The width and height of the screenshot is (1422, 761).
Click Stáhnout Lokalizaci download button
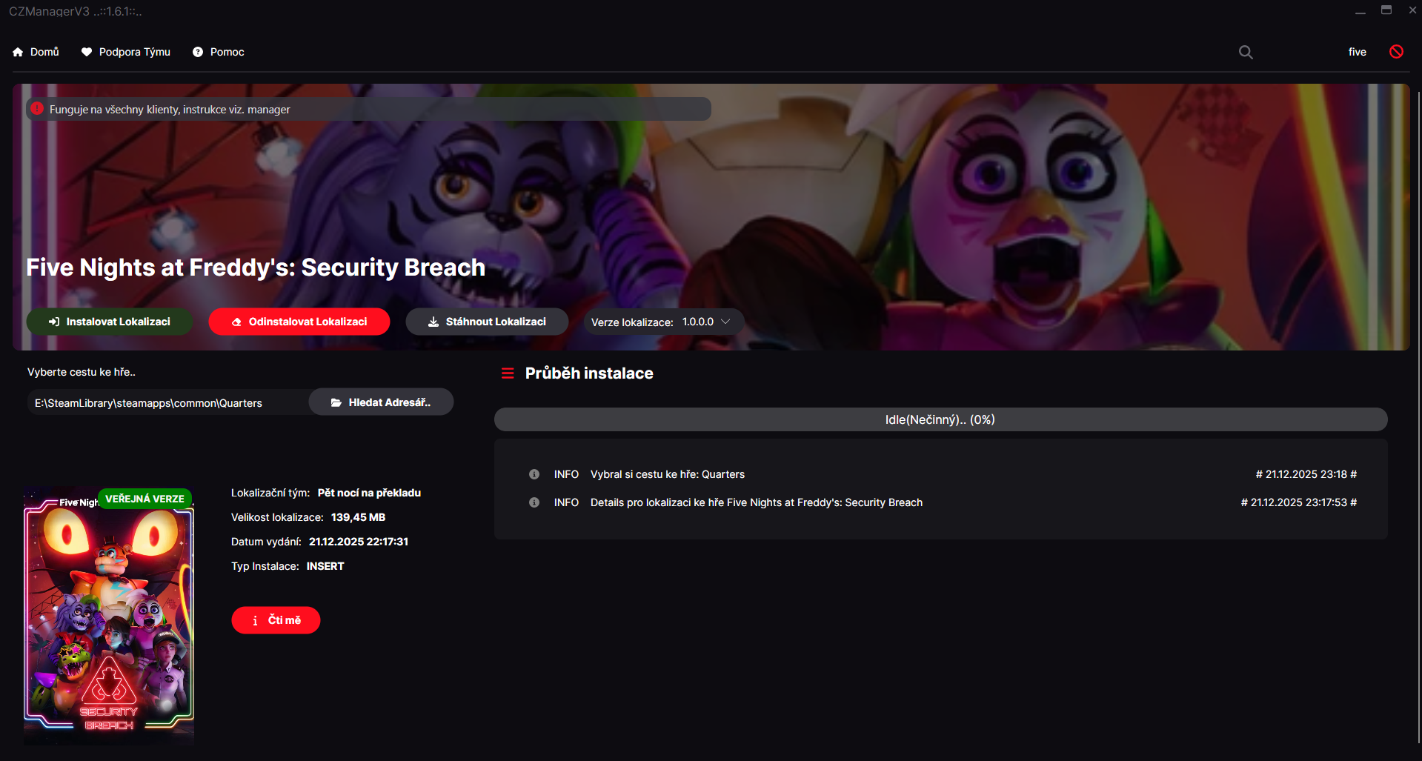(x=487, y=322)
